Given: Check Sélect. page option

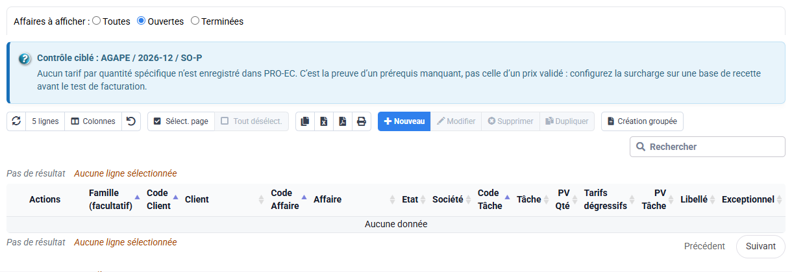Looking at the screenshot, I should 180,121.
